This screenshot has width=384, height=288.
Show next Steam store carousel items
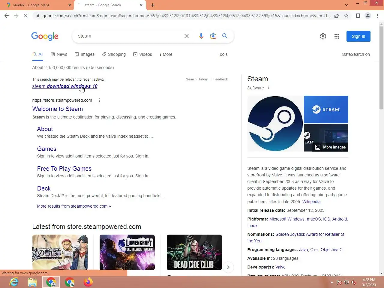click(x=228, y=267)
